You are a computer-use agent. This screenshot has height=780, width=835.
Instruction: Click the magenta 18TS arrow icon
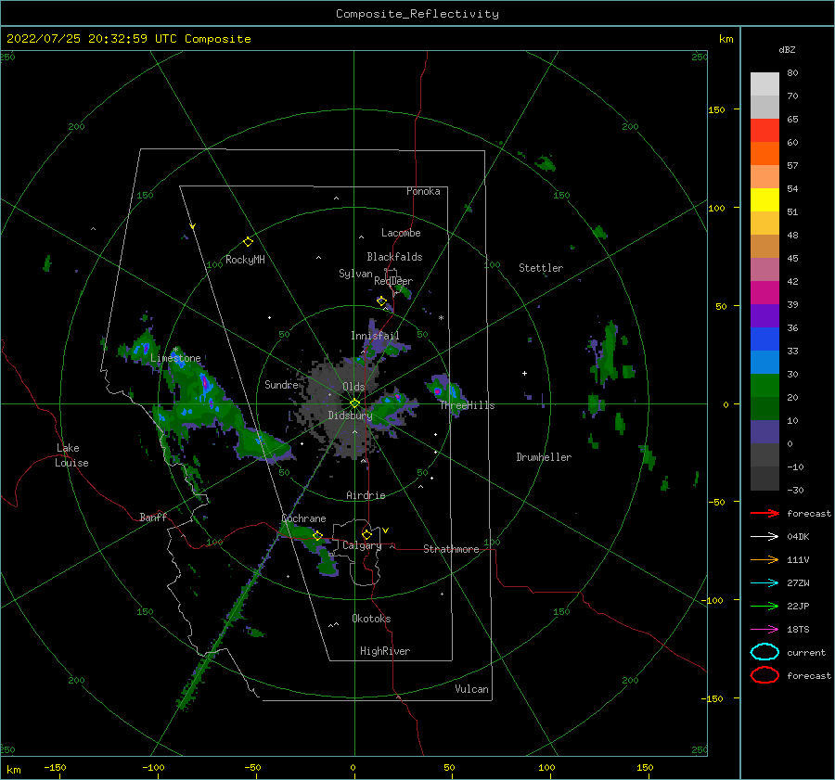click(x=764, y=630)
